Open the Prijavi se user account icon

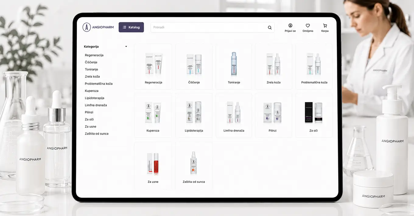click(290, 26)
